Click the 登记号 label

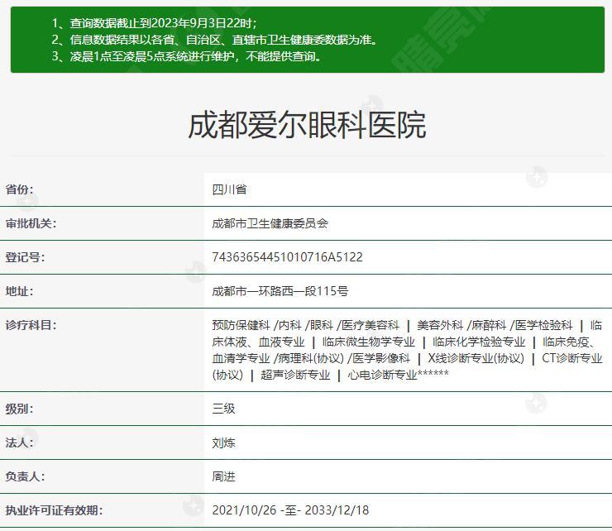tap(25, 258)
